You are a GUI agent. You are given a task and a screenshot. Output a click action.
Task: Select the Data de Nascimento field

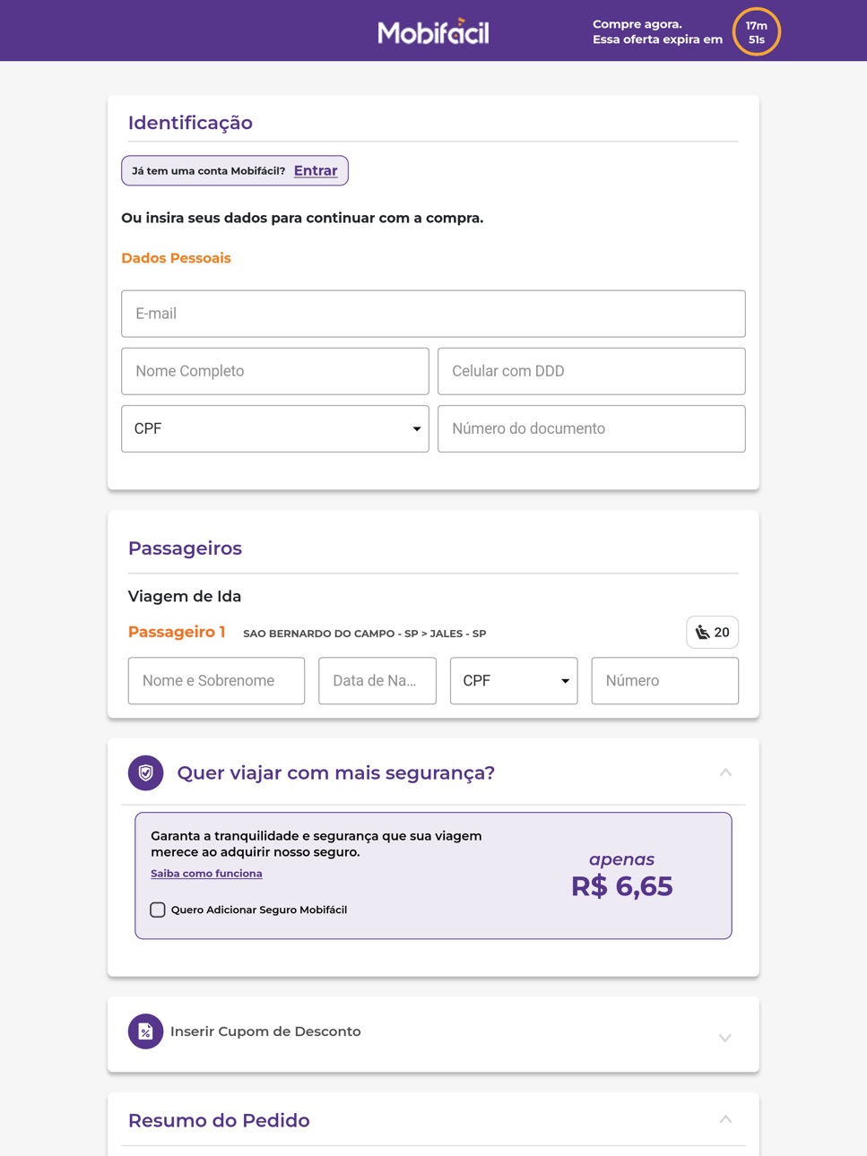point(377,681)
